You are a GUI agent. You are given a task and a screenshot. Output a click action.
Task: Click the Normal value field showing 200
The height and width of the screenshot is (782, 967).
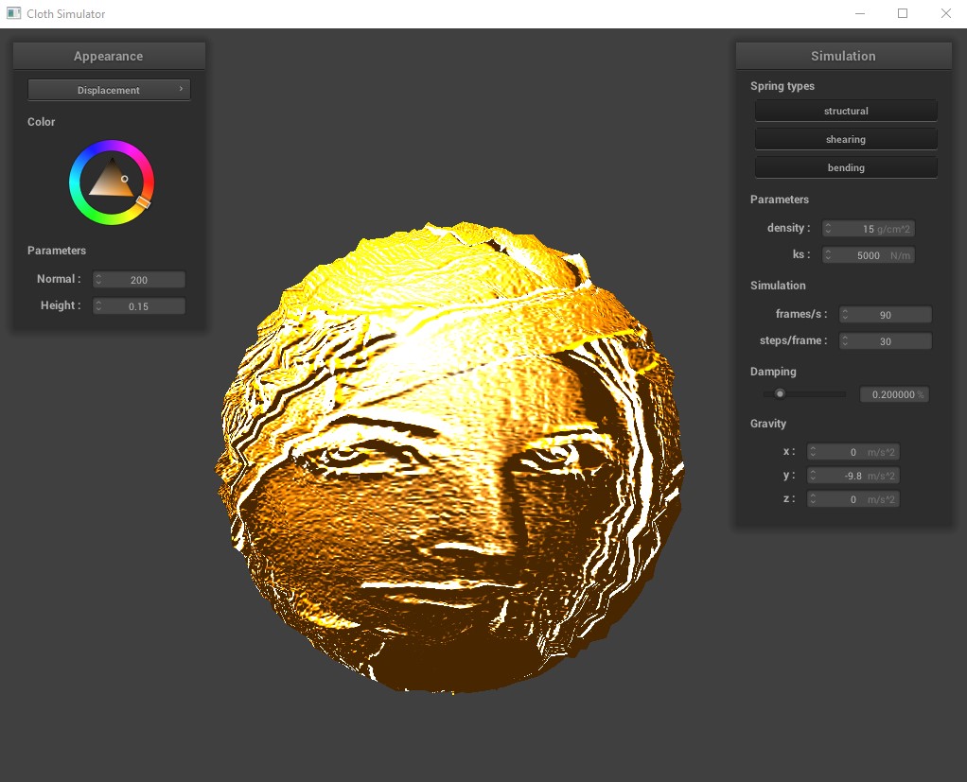point(139,280)
